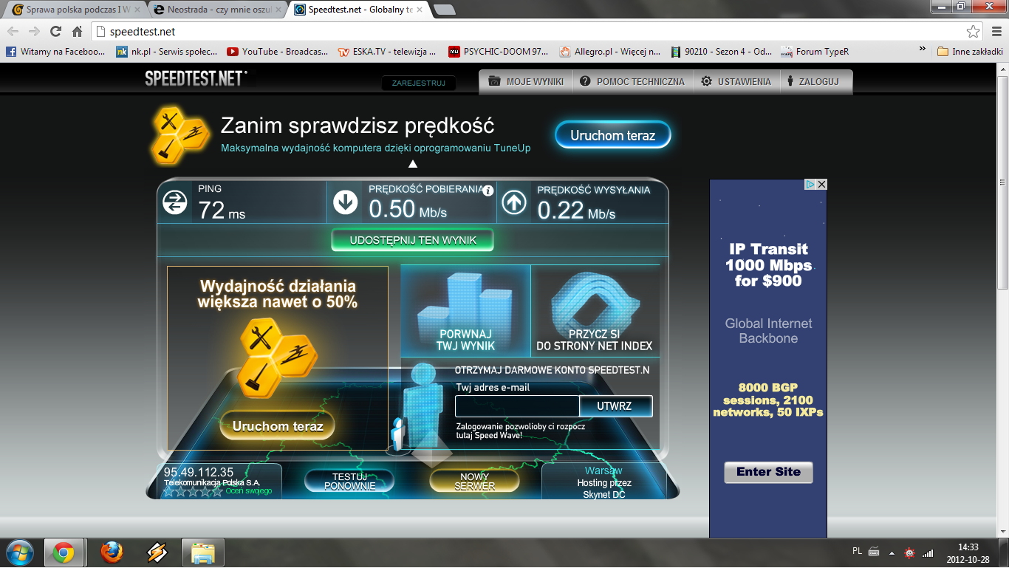Open the browser home page icon
1009x568 pixels.
pos(77,32)
